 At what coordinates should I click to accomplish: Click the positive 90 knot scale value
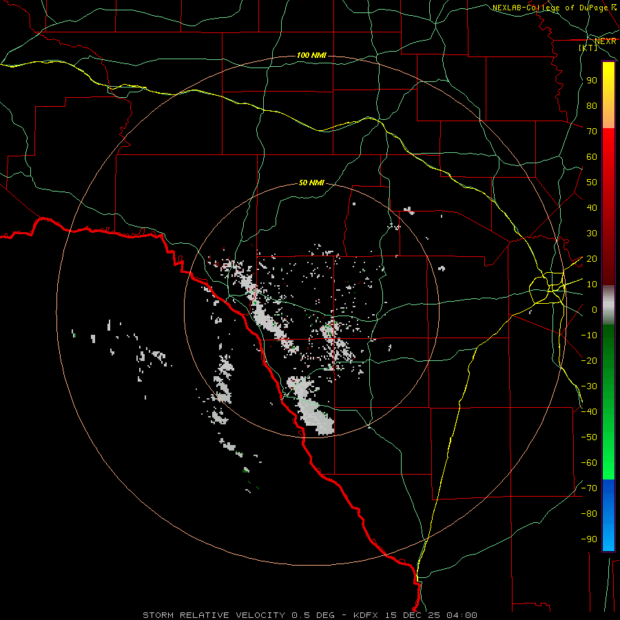tap(592, 81)
